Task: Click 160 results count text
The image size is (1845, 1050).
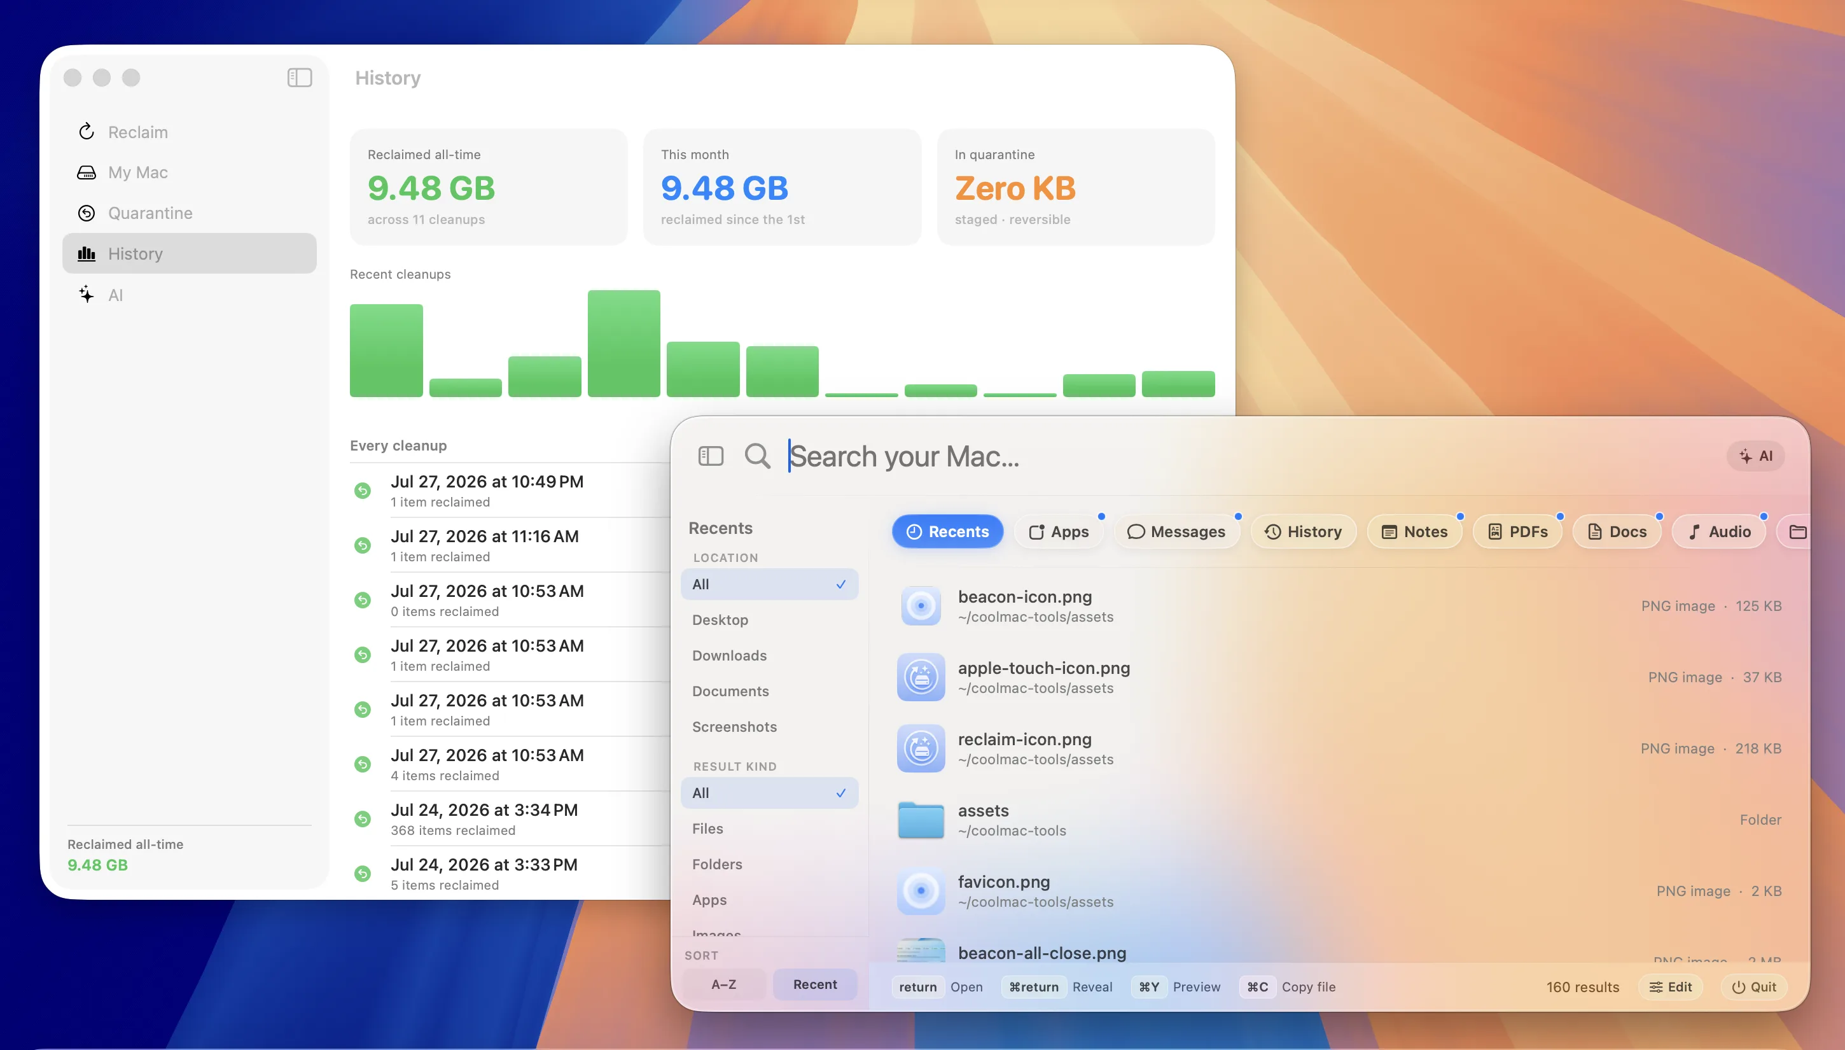Action: [x=1582, y=986]
